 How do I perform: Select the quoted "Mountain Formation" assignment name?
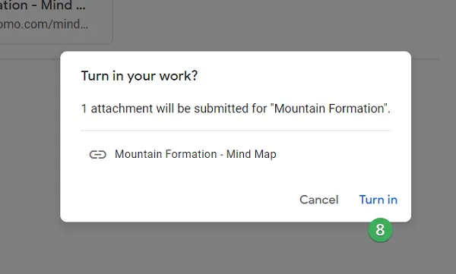point(328,109)
